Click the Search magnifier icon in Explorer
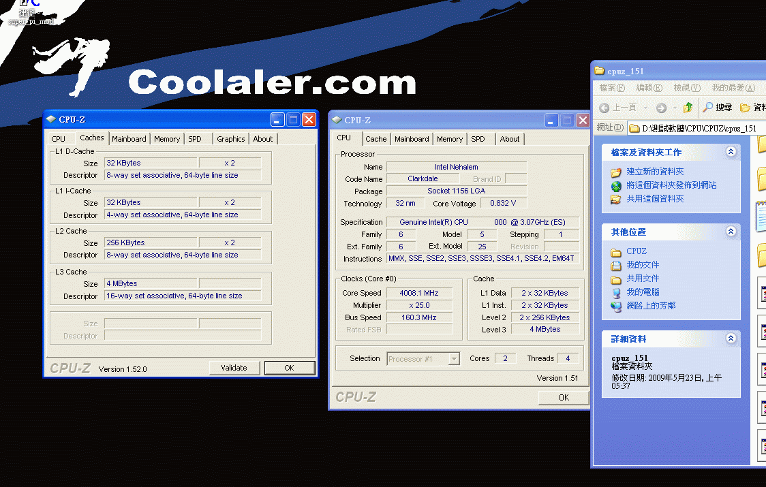 [708, 108]
